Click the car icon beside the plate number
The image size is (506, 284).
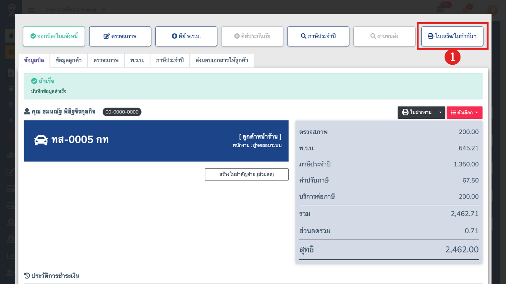[x=41, y=140]
